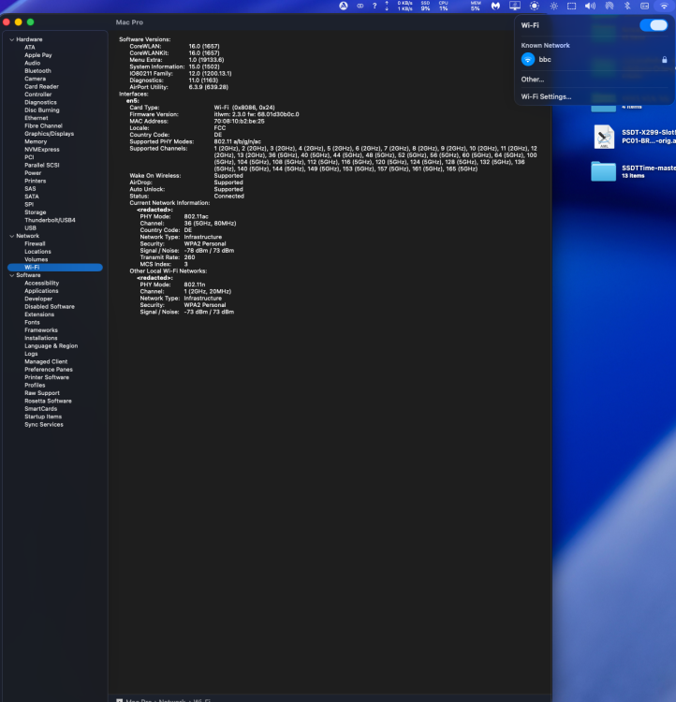Select Graphics/Displays in sidebar
676x702 pixels.
(50, 134)
